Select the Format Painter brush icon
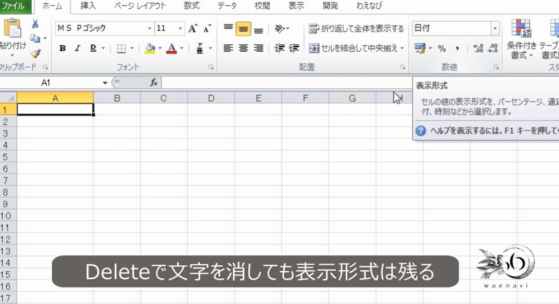Image resolution: width=559 pixels, height=304 pixels. click(x=35, y=53)
